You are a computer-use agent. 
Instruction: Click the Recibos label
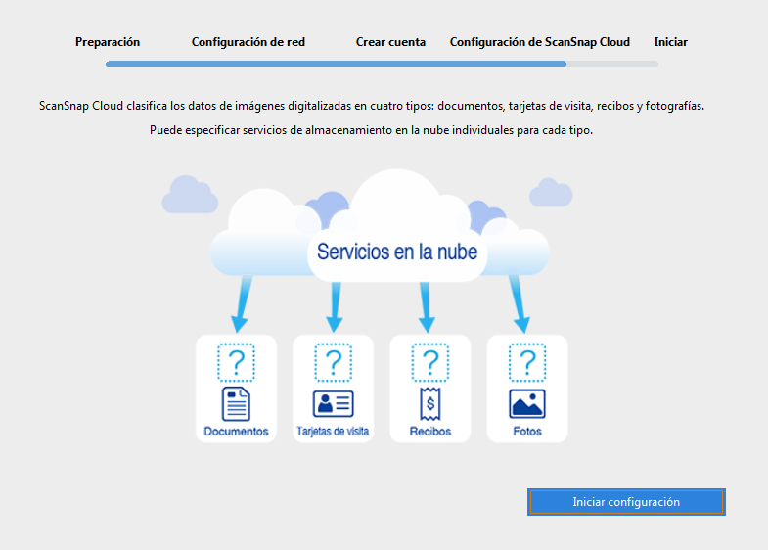click(430, 432)
